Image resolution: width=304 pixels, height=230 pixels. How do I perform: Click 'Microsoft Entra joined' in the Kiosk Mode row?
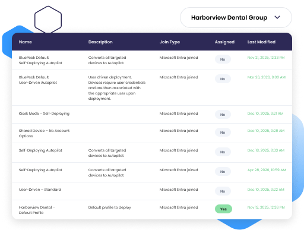[179, 114]
